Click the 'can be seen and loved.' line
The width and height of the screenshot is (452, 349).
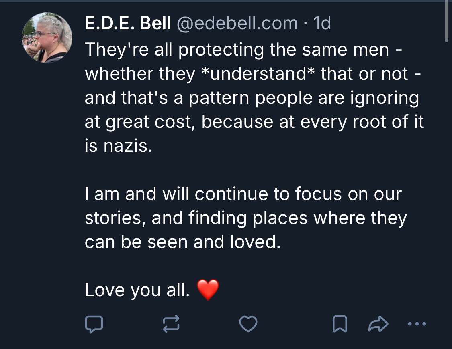pos(182,242)
